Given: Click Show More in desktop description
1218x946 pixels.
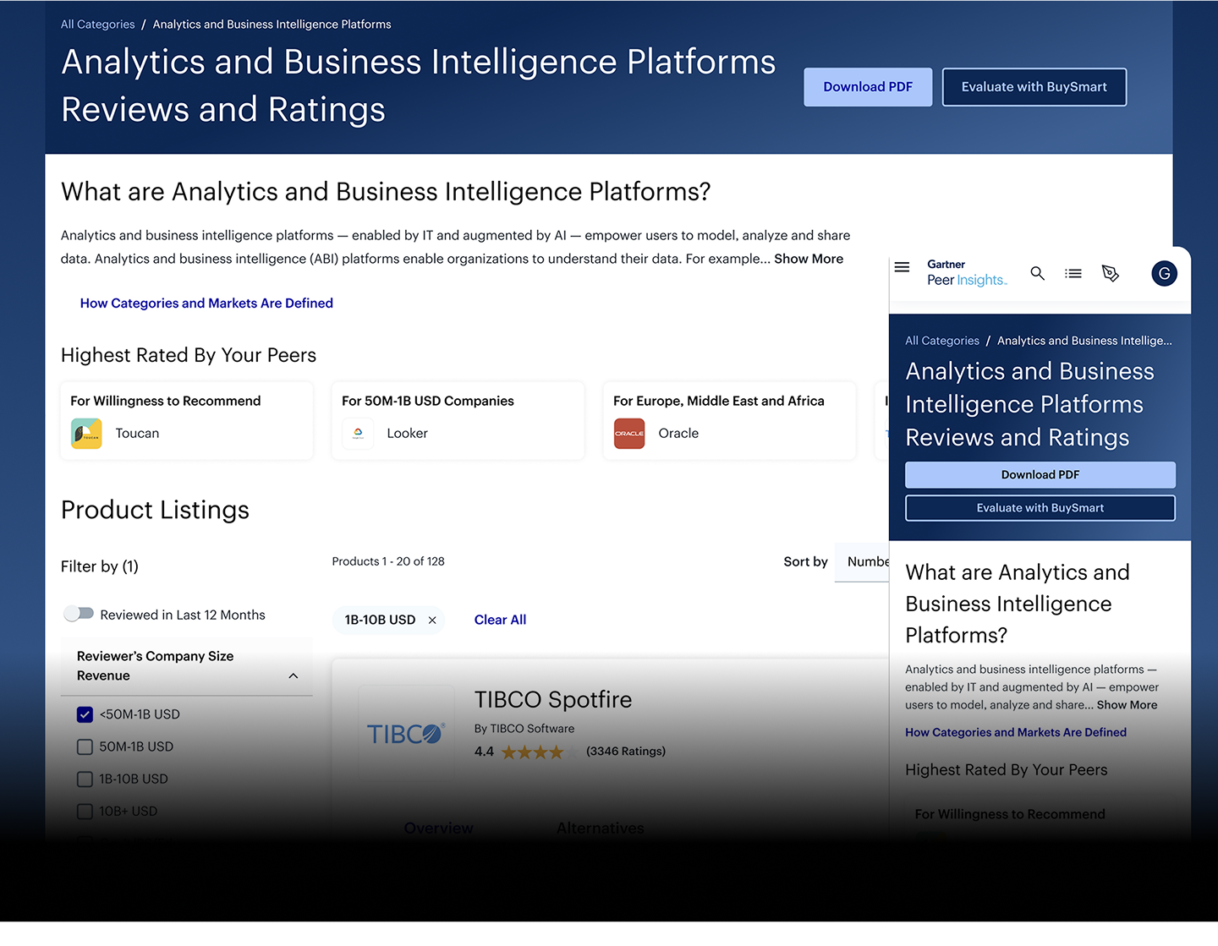Looking at the screenshot, I should point(809,259).
